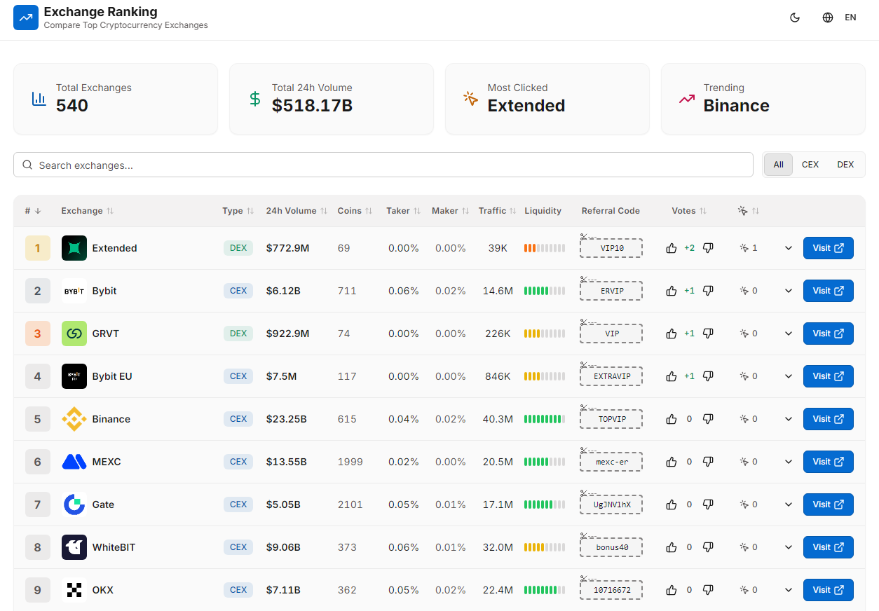Select the All exchanges filter tab
This screenshot has width=879, height=611.
tap(778, 165)
